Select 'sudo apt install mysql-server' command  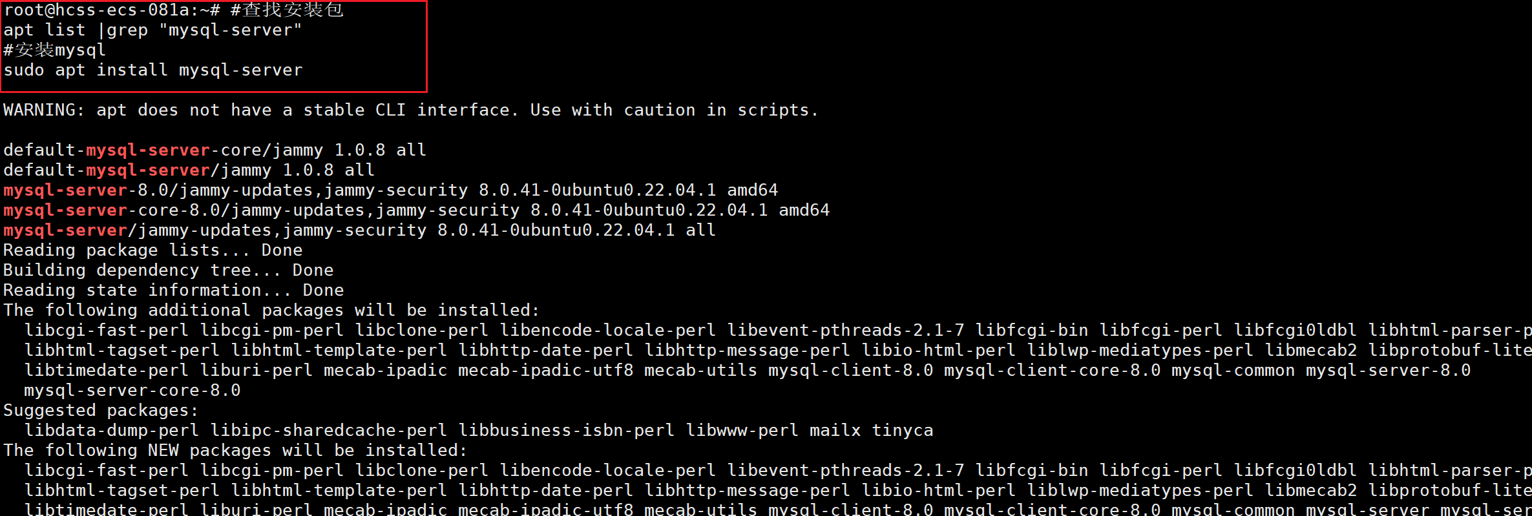coord(153,70)
